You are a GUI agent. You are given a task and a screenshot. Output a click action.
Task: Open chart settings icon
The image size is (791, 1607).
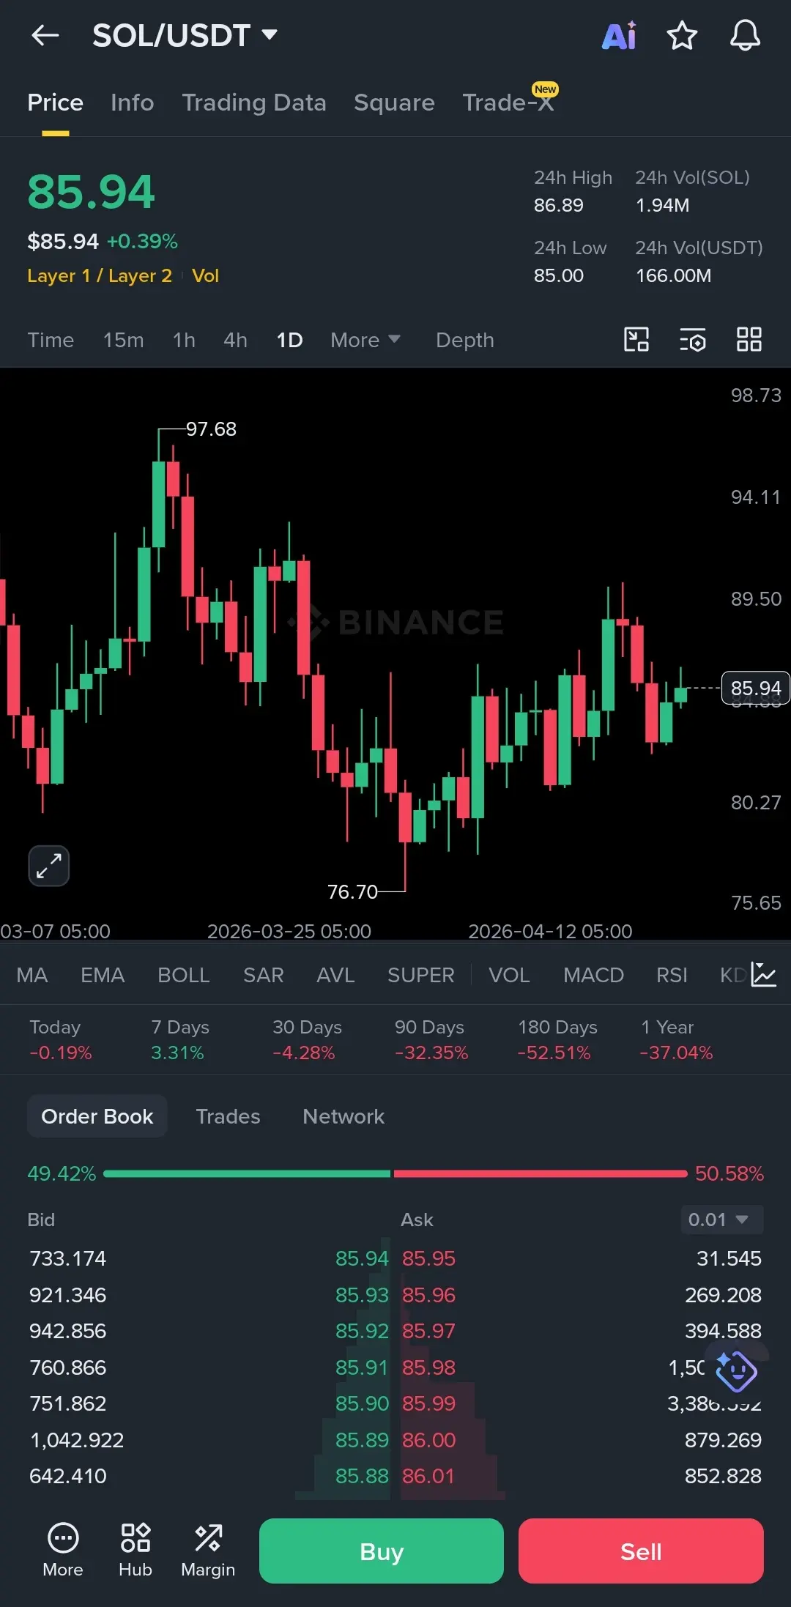pyautogui.click(x=693, y=340)
